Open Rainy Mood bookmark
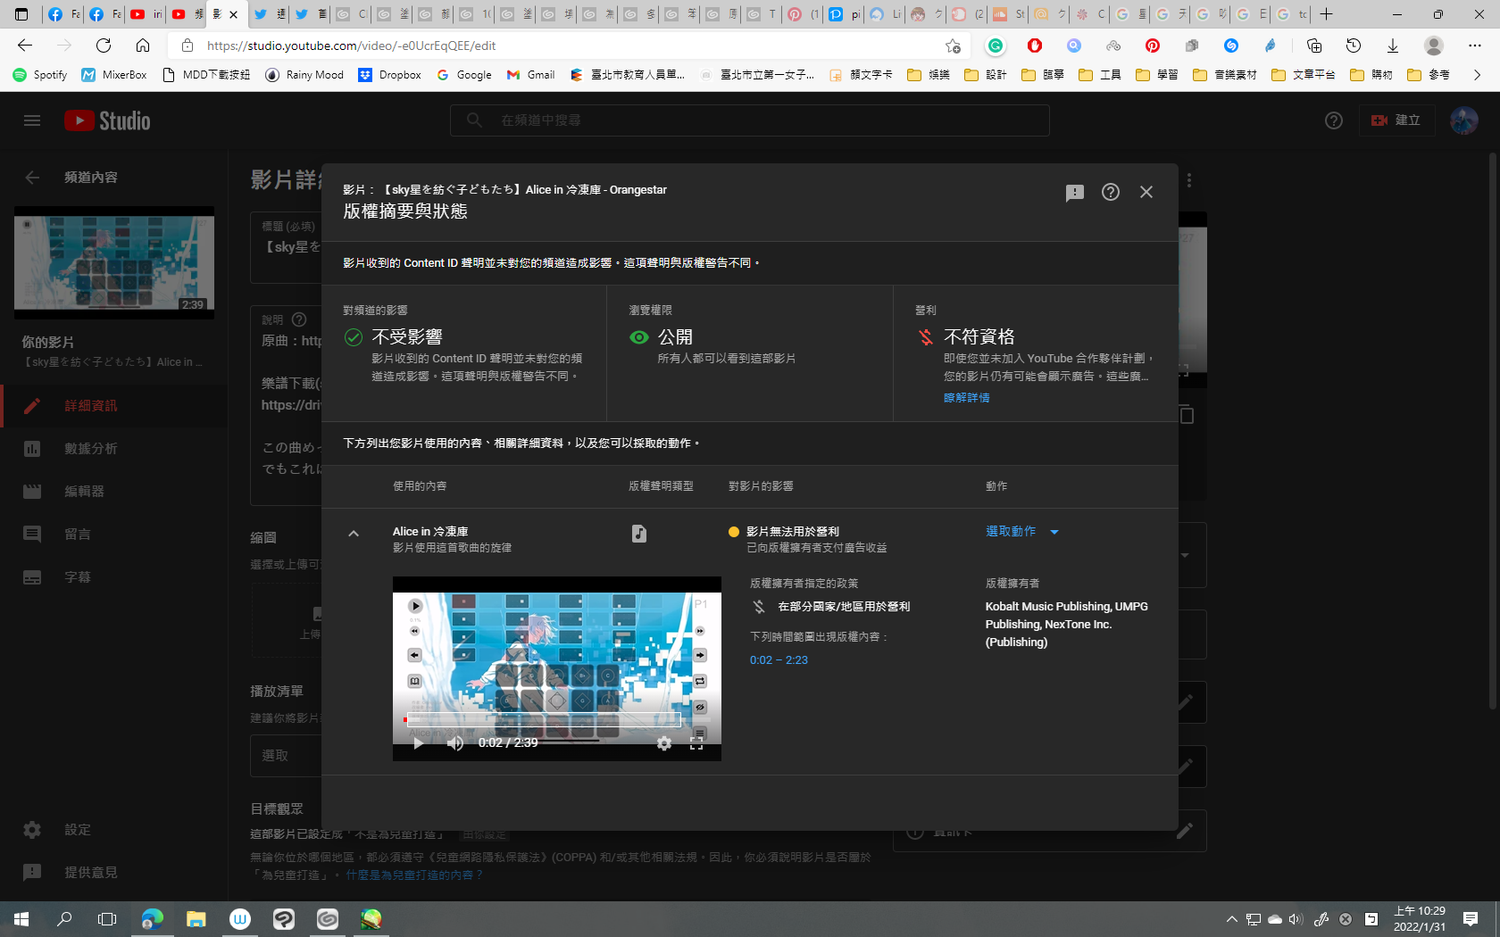 pos(304,75)
